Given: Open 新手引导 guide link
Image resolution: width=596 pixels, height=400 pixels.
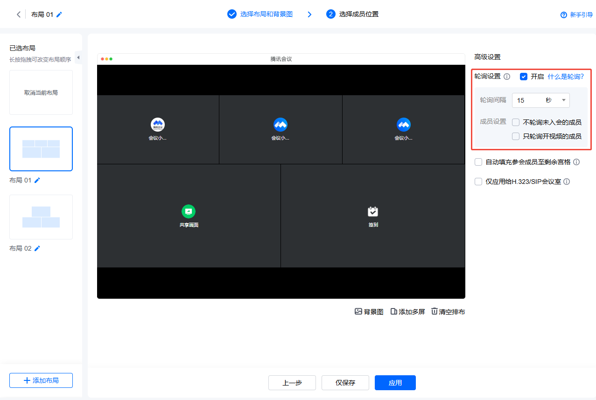Looking at the screenshot, I should [x=581, y=15].
